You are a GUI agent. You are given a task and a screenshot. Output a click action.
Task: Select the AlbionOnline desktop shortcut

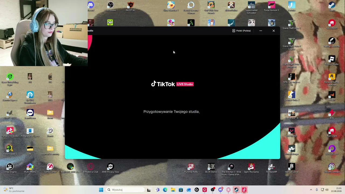click(231, 6)
